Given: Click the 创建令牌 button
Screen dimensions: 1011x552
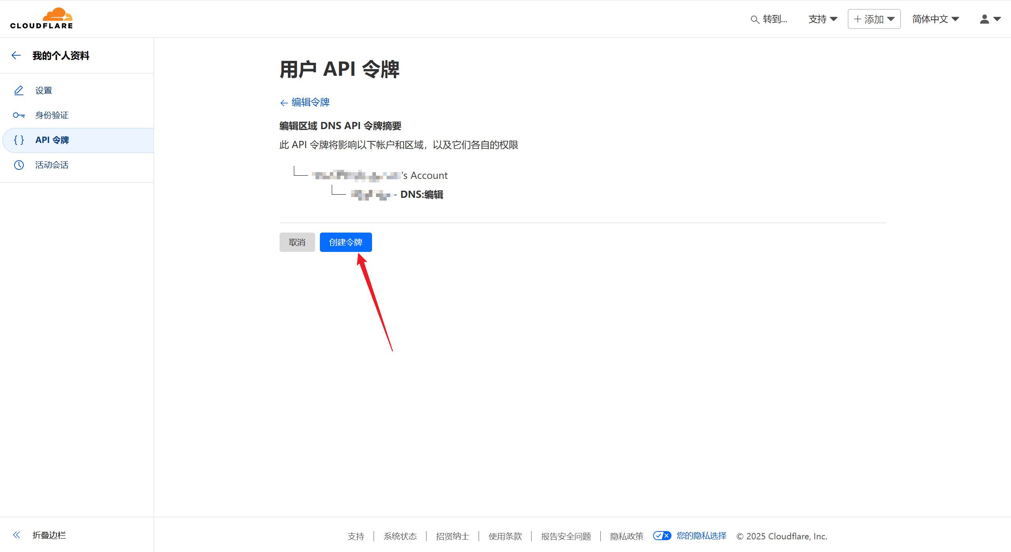Looking at the screenshot, I should 346,242.
